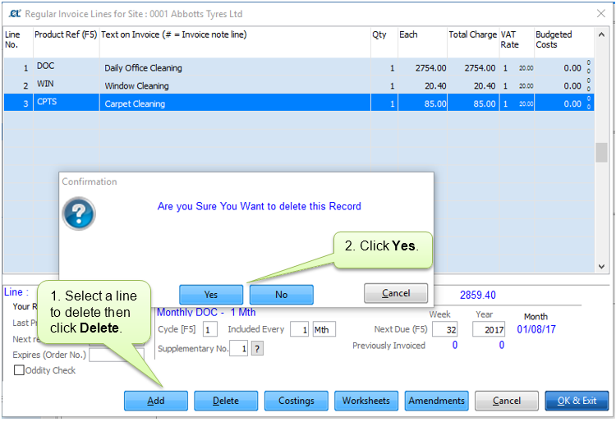This screenshot has width=616, height=422.
Task: Click the question mark icon in Confirmation dialog
Action: [x=79, y=213]
